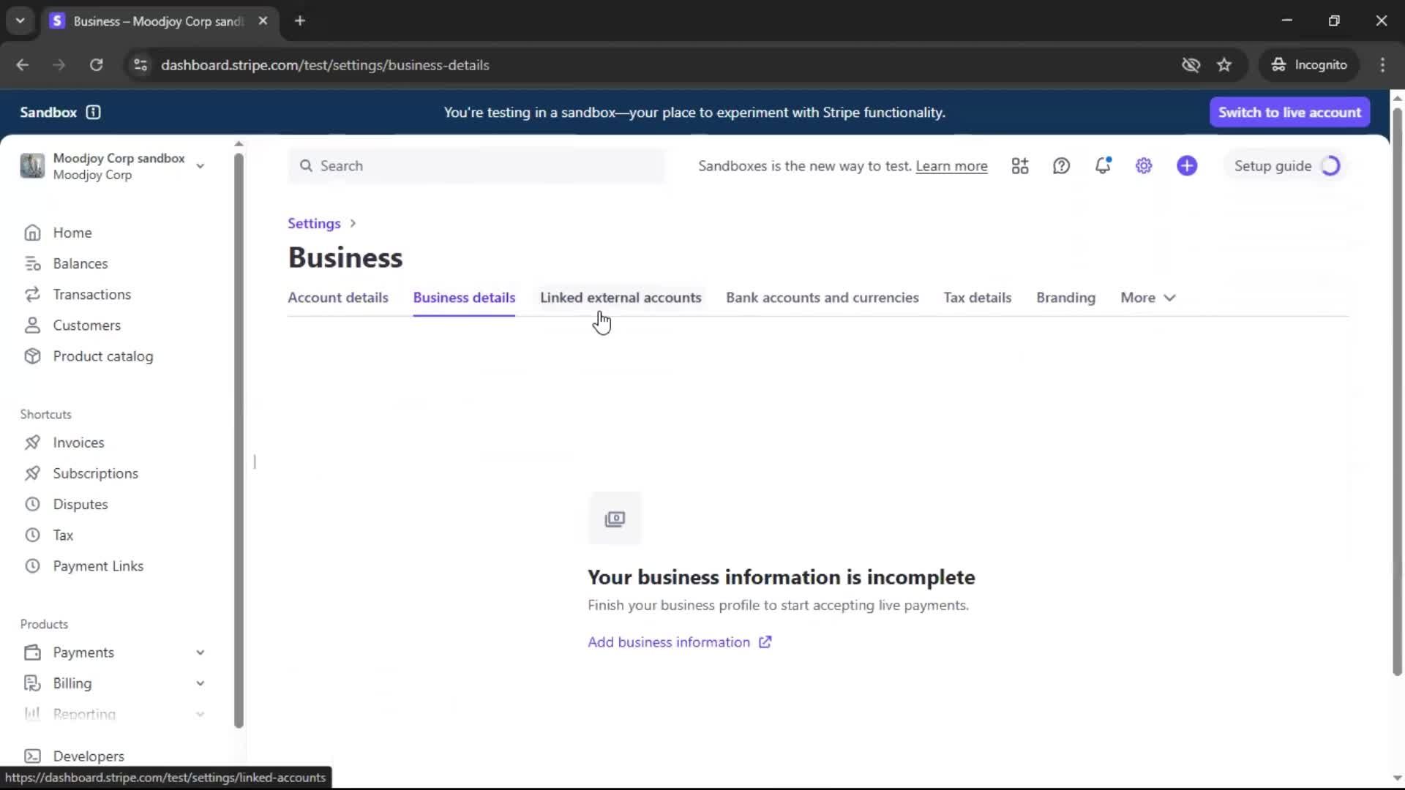1405x790 pixels.
Task: Select the Linked external accounts tab
Action: (621, 298)
